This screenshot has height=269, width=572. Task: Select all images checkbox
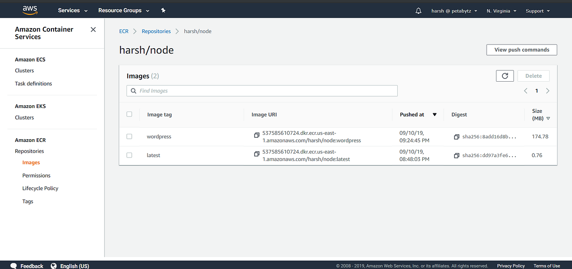129,114
